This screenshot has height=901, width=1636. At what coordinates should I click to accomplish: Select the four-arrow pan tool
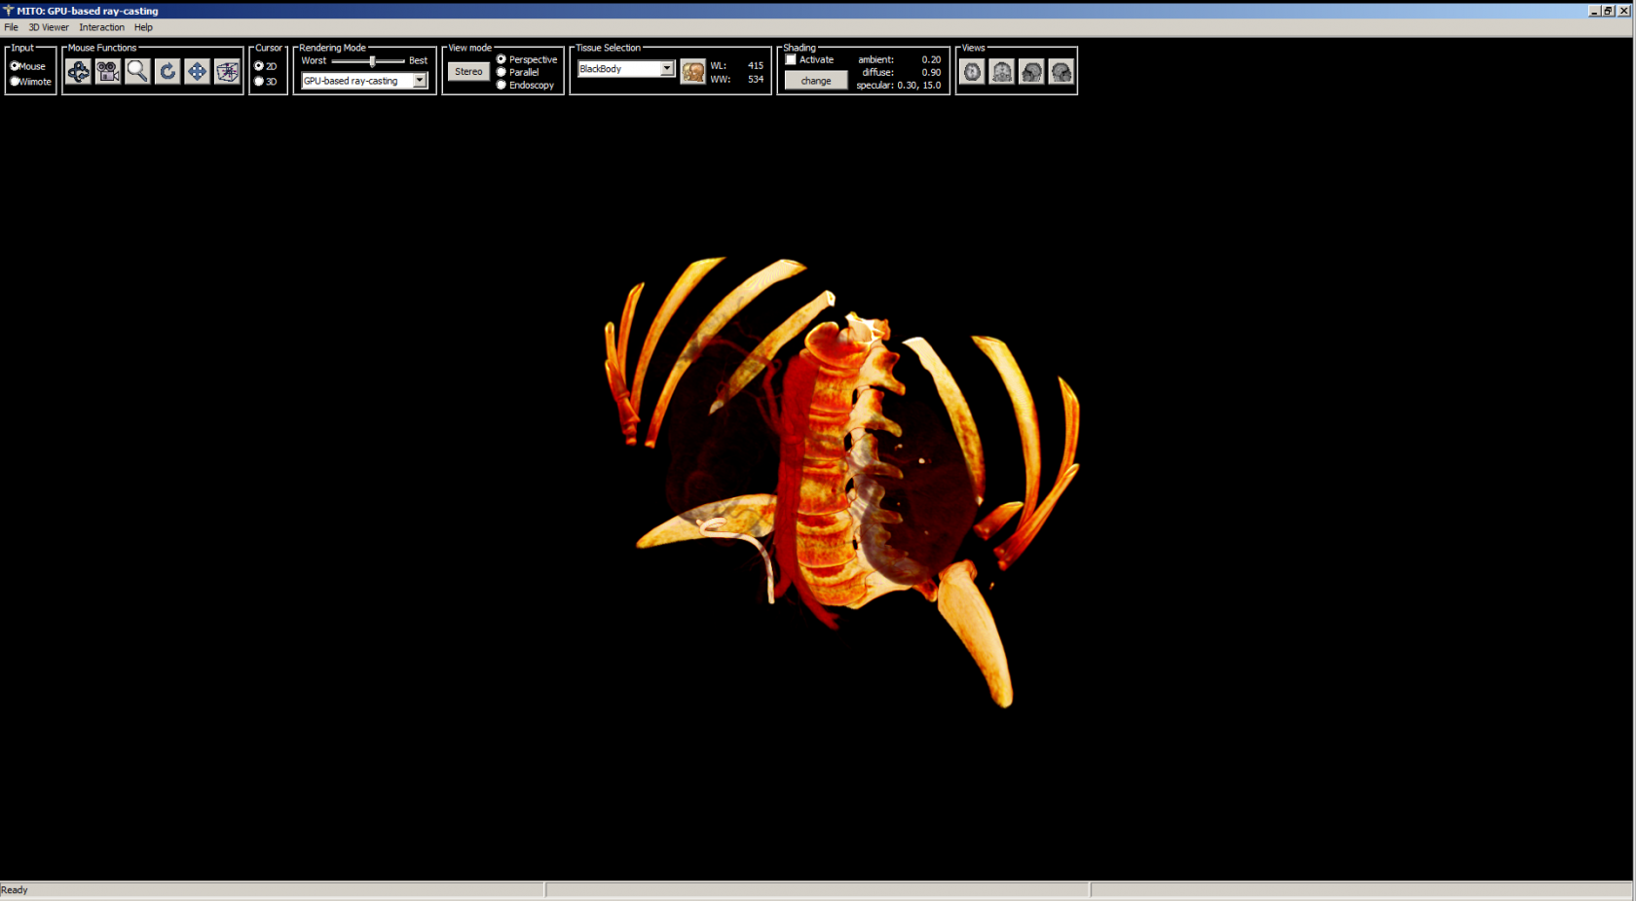(197, 72)
